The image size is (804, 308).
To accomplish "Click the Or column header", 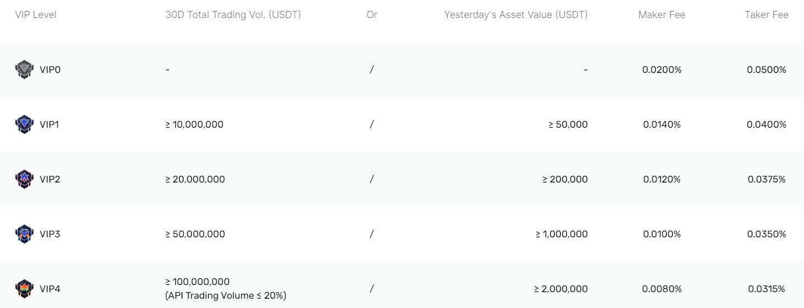I will 372,15.
